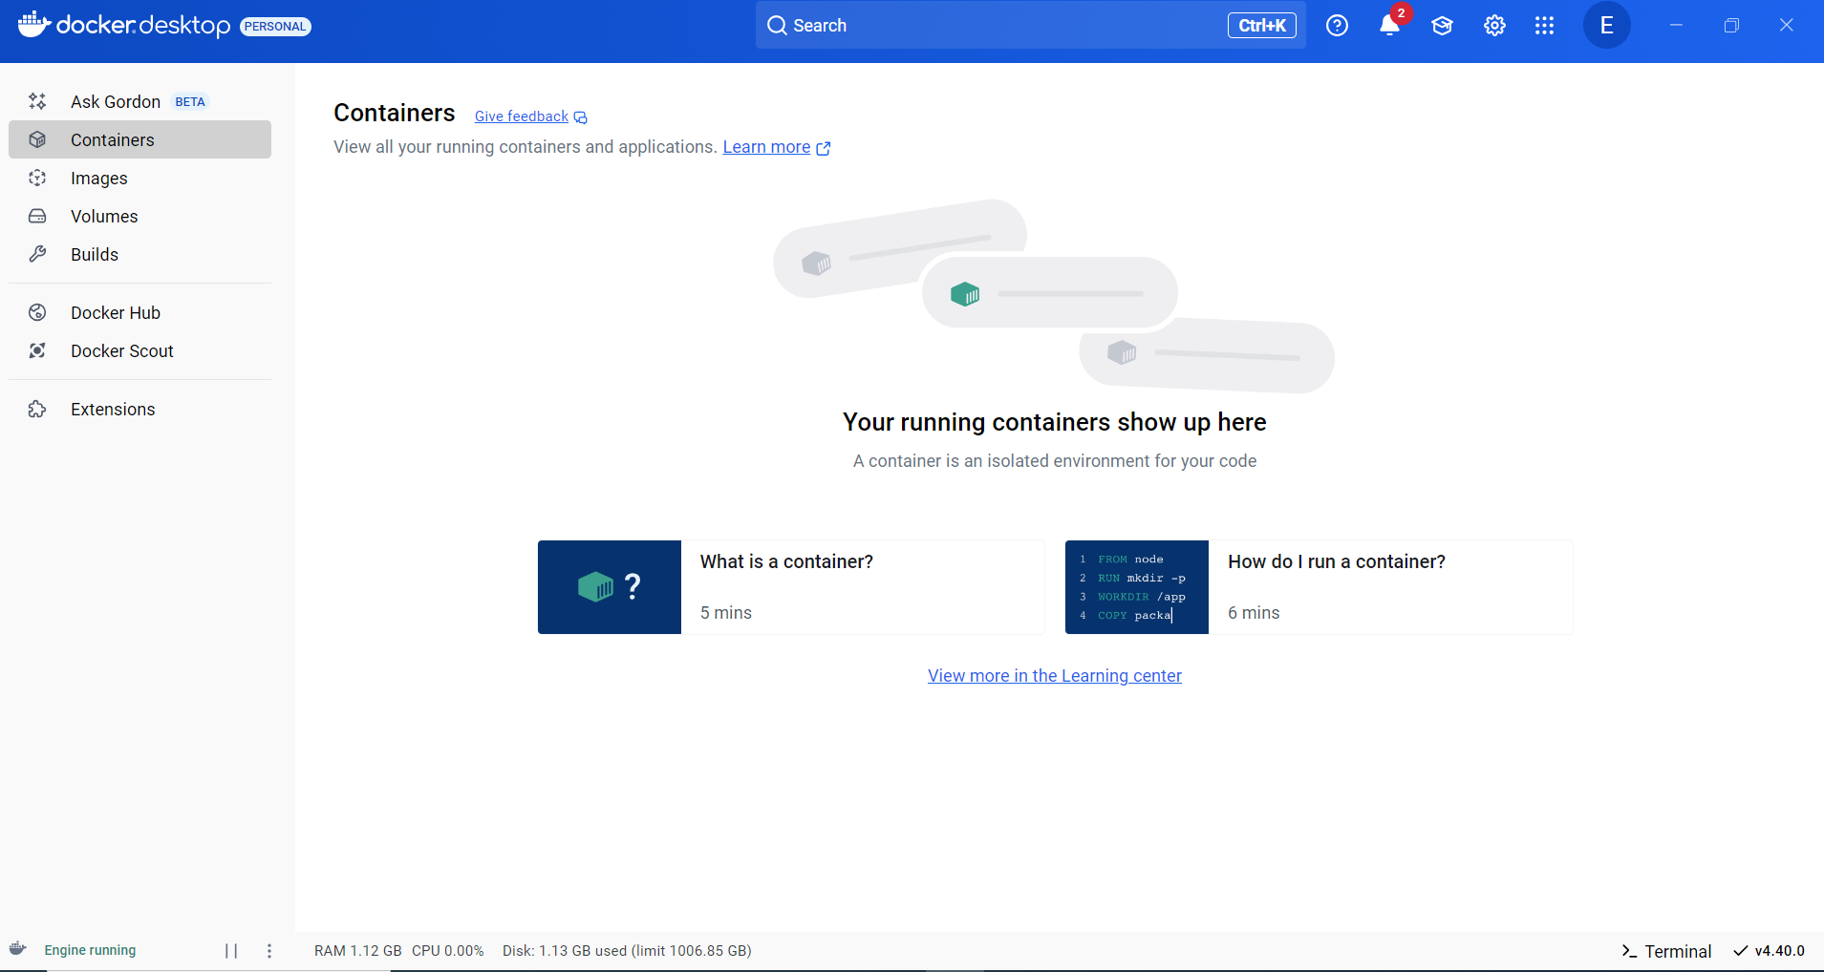The width and height of the screenshot is (1824, 972).
Task: Click the 5 mins duration label
Action: [726, 612]
